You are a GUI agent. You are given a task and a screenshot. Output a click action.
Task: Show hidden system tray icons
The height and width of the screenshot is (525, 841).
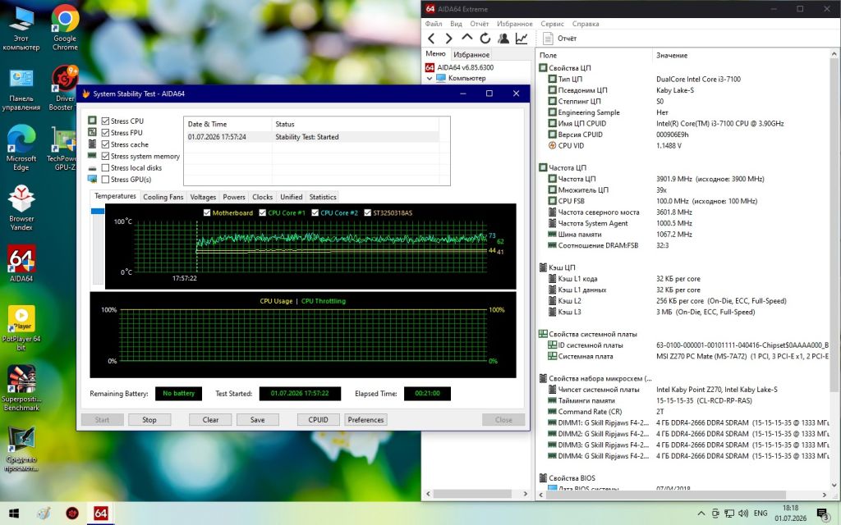coord(701,514)
